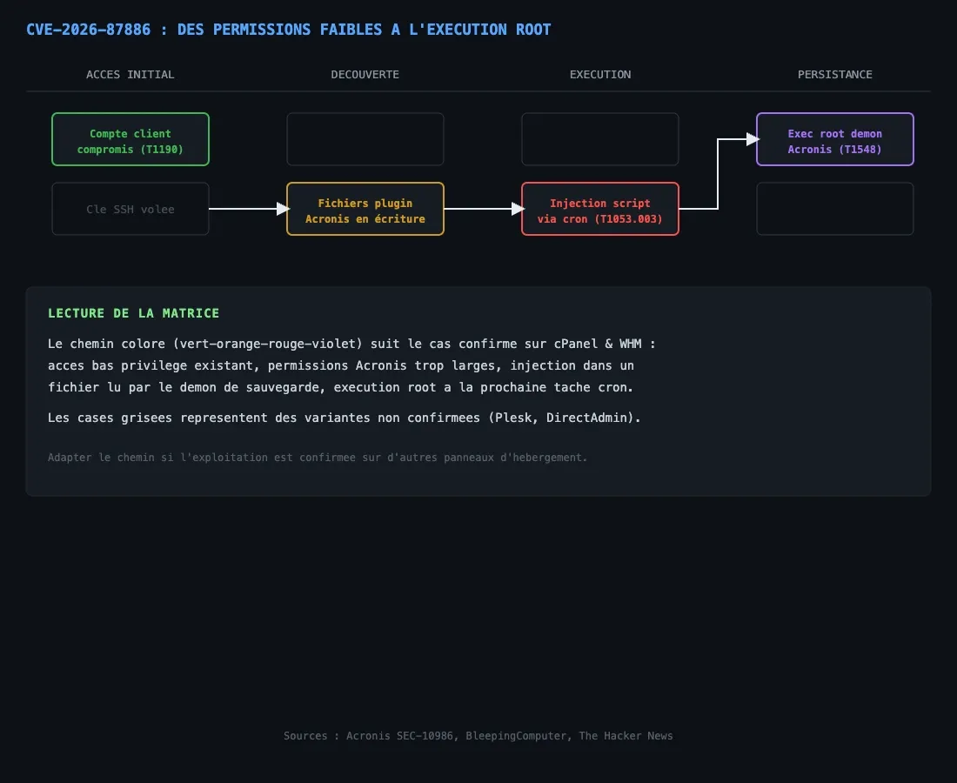Click the CVE-2026-87886 page title

click(x=288, y=30)
